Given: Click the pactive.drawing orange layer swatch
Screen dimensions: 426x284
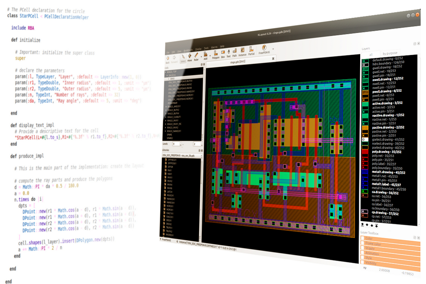Looking at the screenshot, I should [365, 127].
